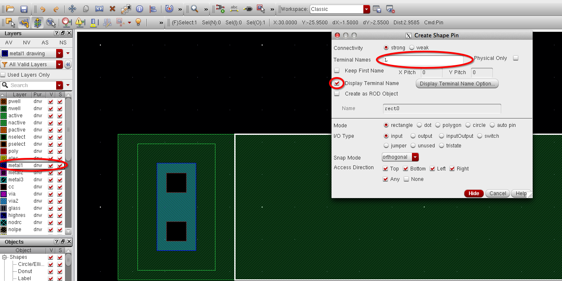Click the Open folder toolbar icon
Screen dimensions: 562x281
pyautogui.click(x=10, y=9)
